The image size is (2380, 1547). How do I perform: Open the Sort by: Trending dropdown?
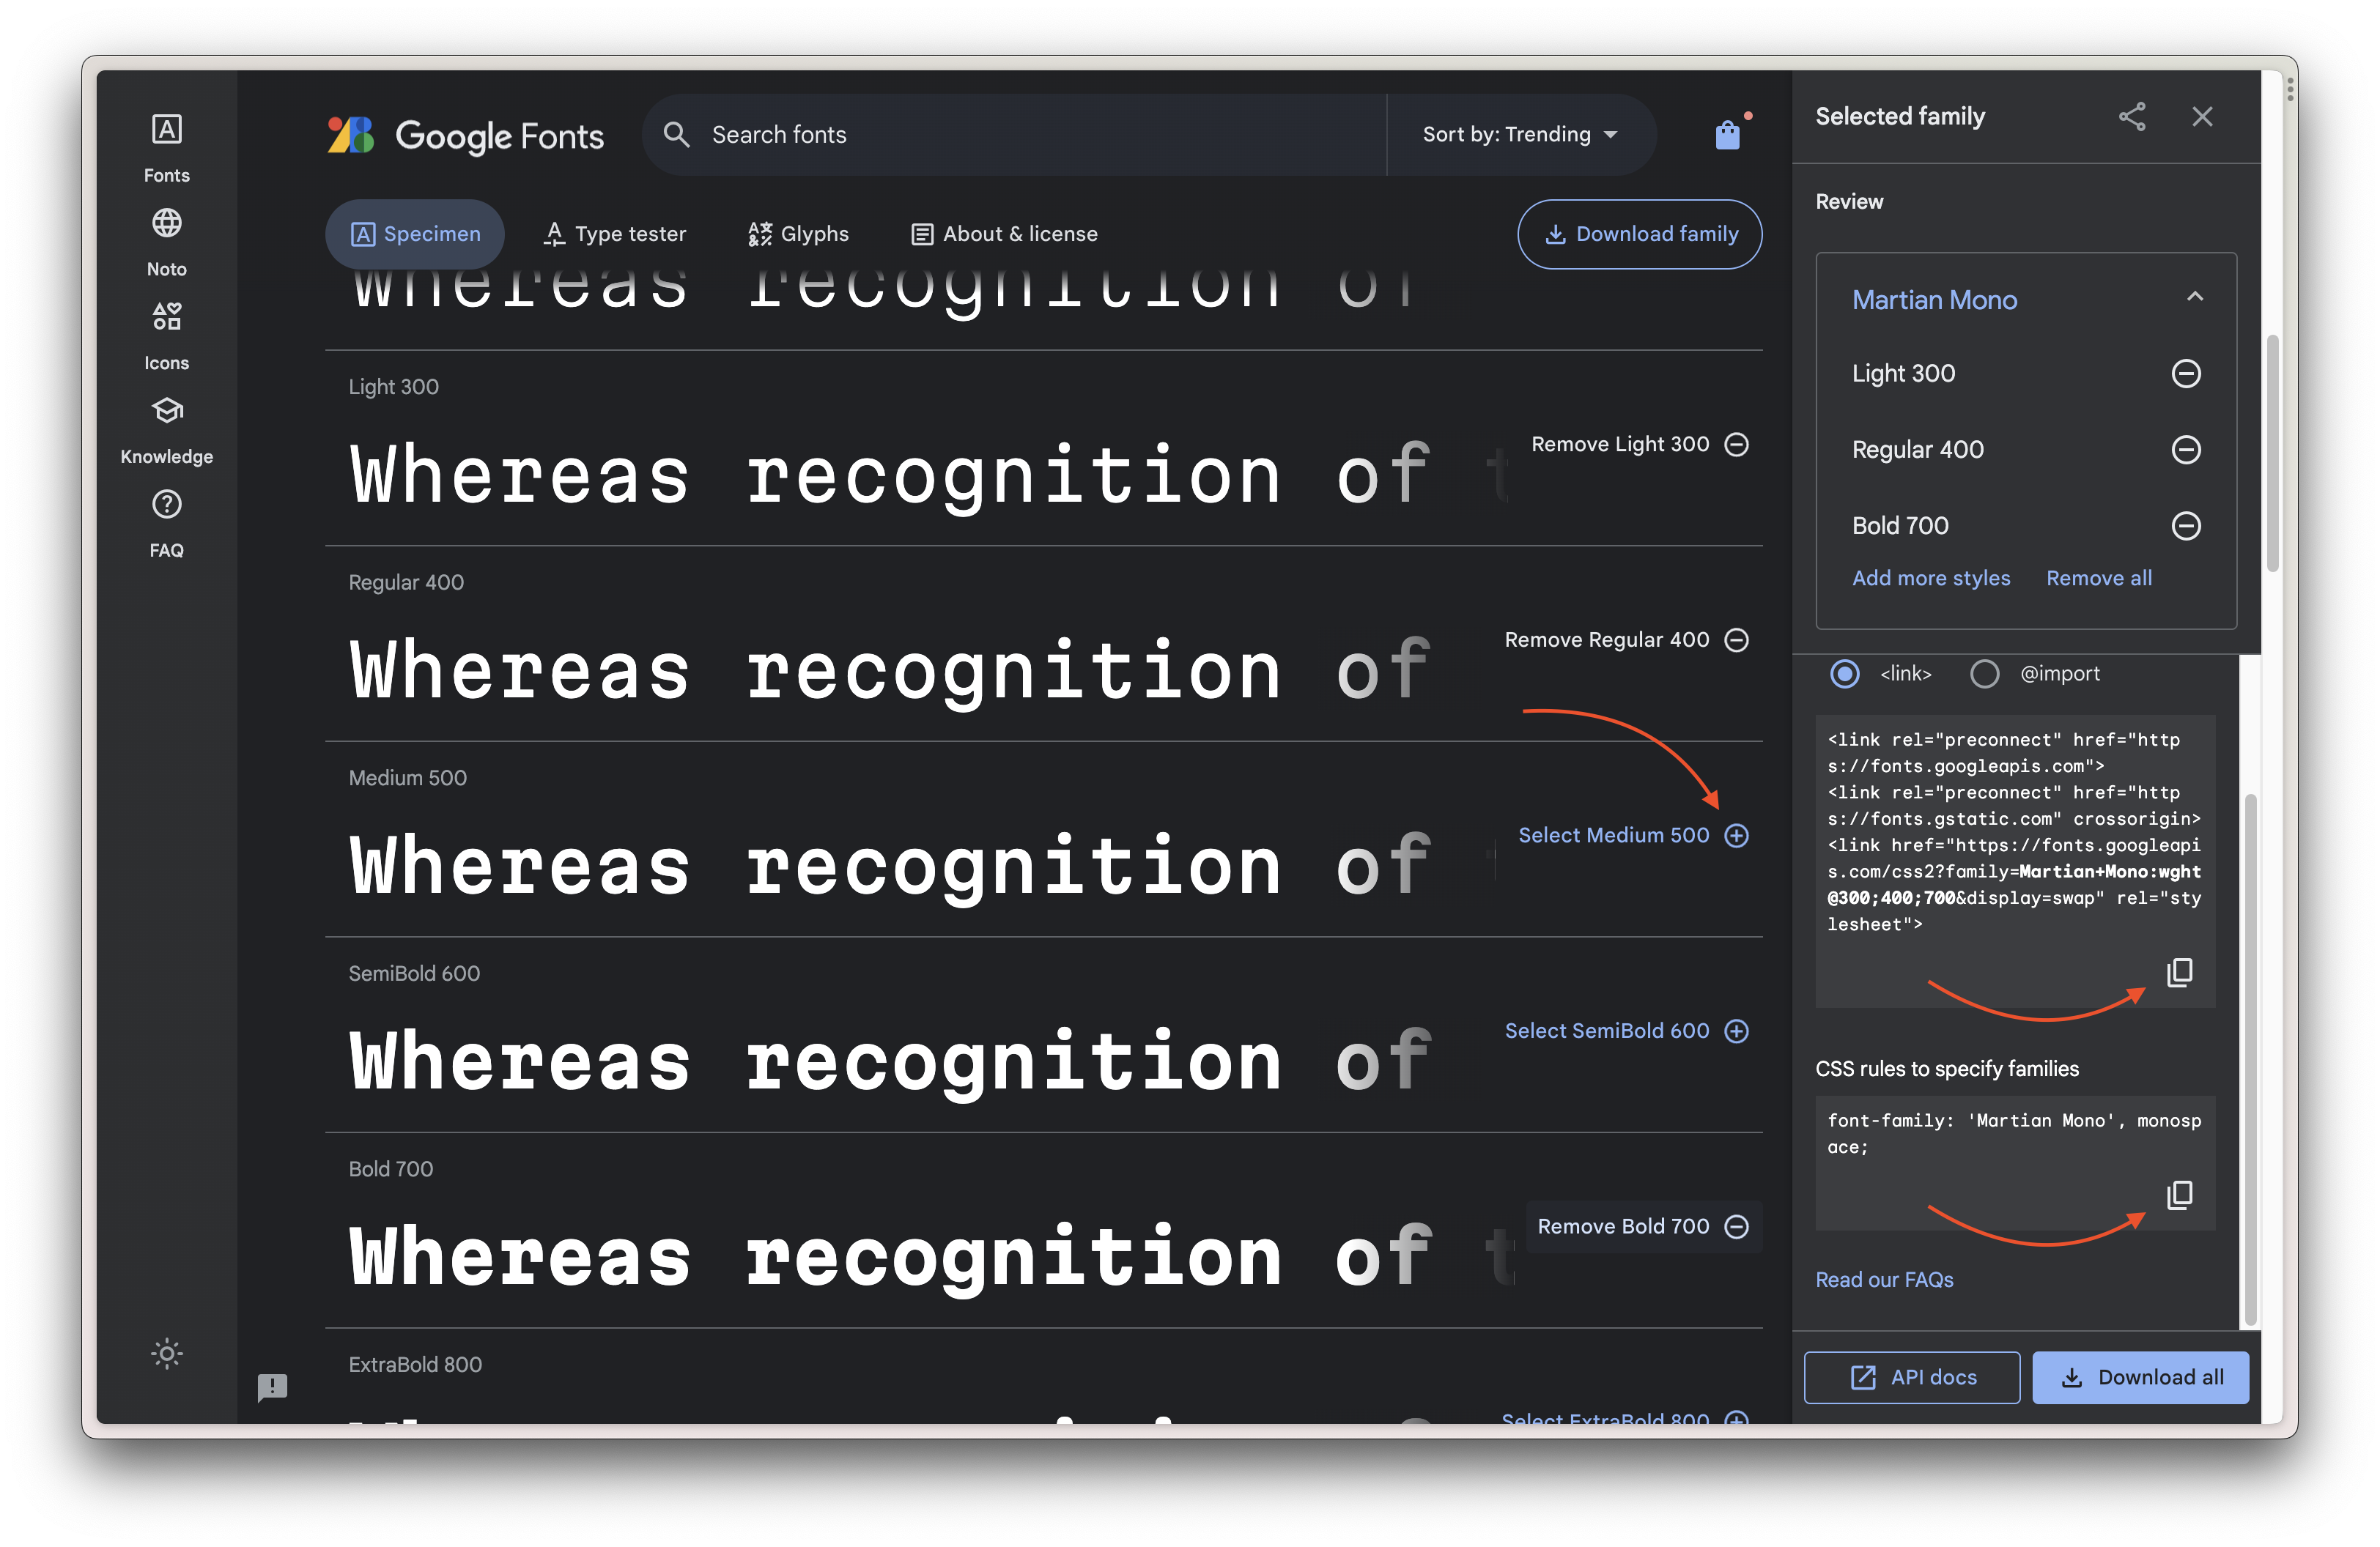point(1520,134)
